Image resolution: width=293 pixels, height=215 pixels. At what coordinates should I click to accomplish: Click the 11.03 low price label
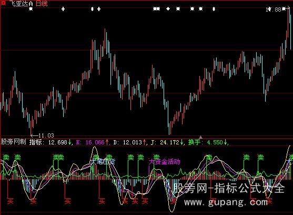pyautogui.click(x=46, y=135)
